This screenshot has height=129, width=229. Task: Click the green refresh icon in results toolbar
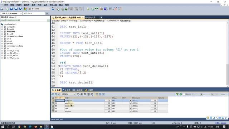tap(181, 94)
